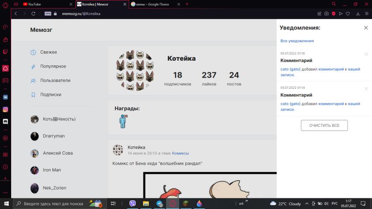The image size is (372, 209).
Task: Switch to the YouTube tab
Action: click(x=48, y=4)
